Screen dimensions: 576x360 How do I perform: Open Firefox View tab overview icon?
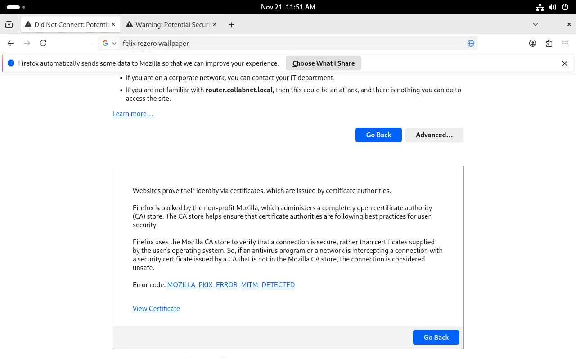pyautogui.click(x=9, y=25)
